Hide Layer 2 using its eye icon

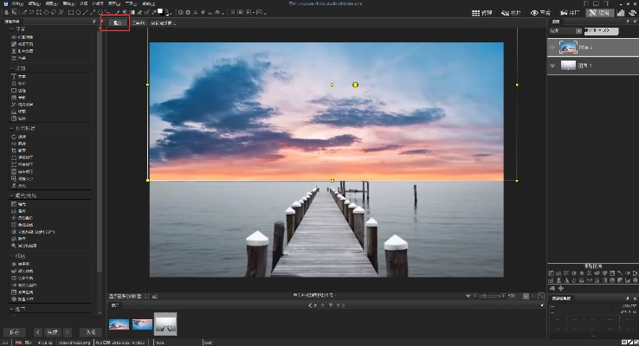[x=553, y=48]
